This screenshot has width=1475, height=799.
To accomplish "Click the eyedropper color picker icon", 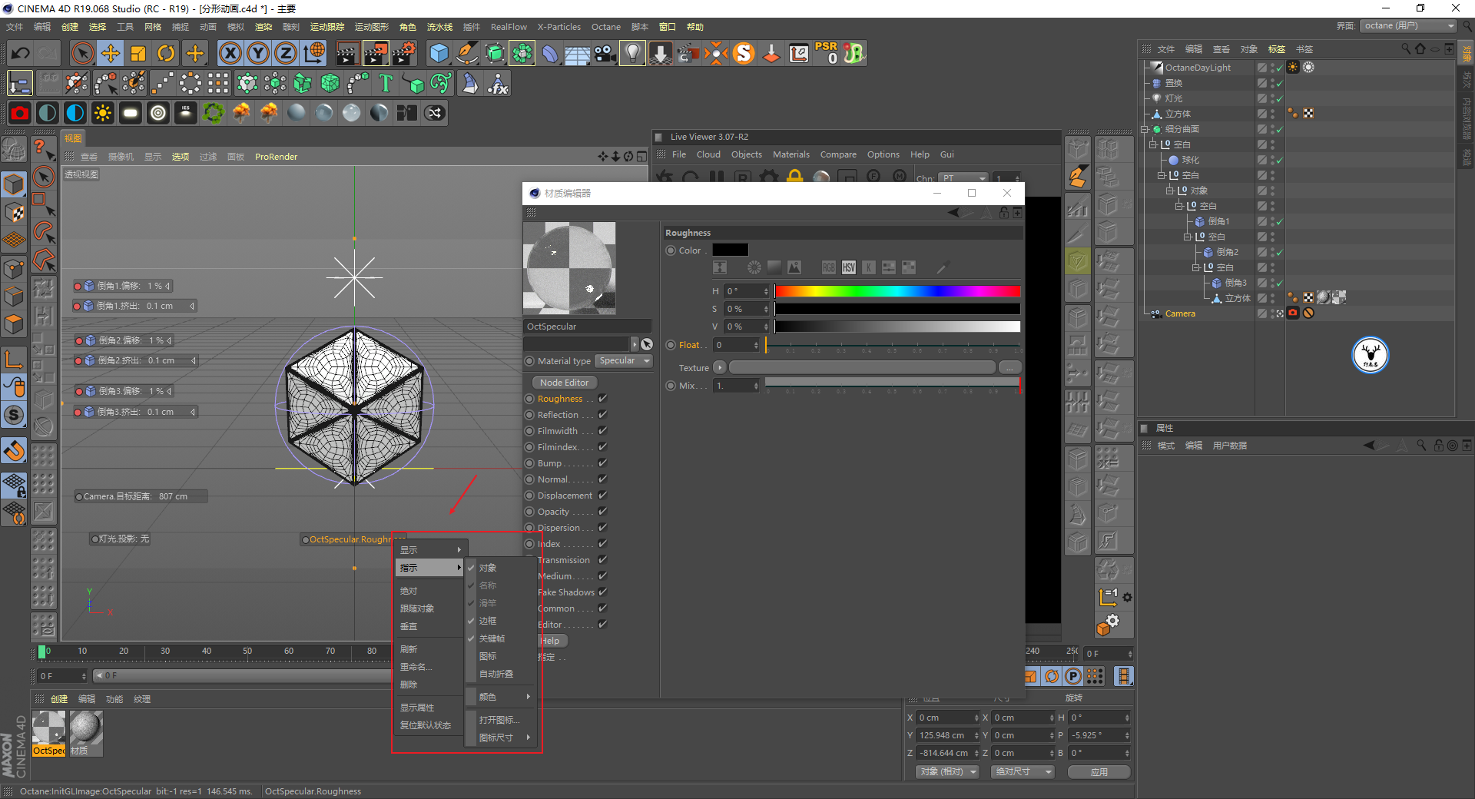I will coord(943,267).
